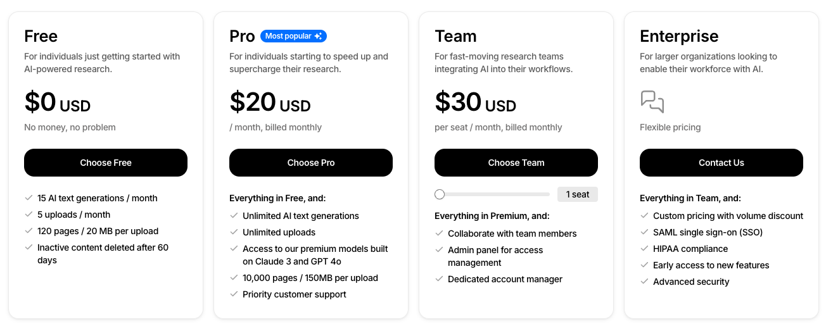Click the Team plan heading
The image size is (826, 331).
pos(455,36)
